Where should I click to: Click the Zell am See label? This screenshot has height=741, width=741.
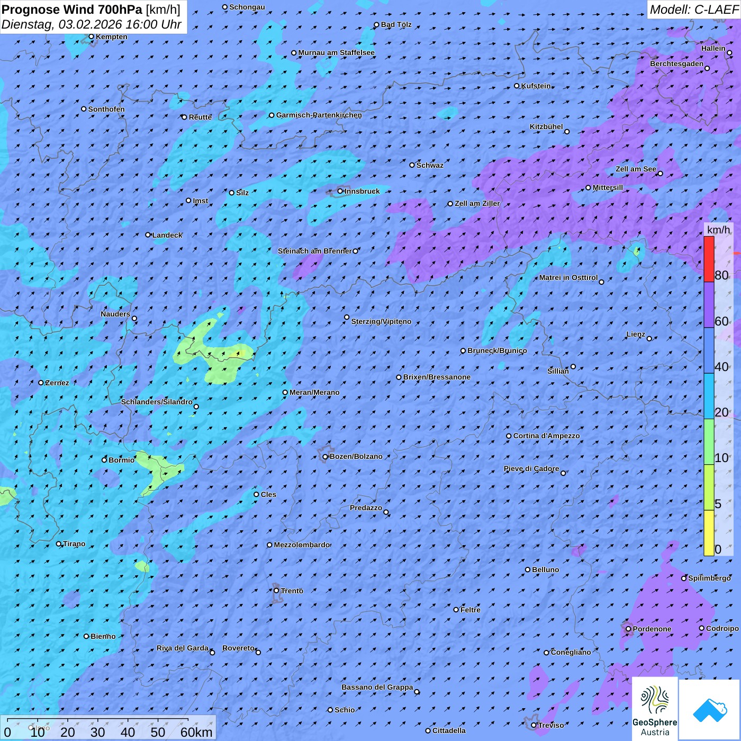pos(636,169)
